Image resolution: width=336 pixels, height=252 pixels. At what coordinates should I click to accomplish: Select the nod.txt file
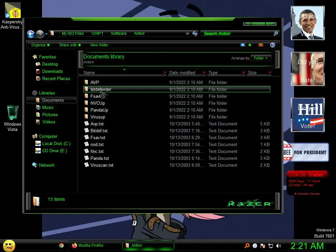click(x=177, y=144)
